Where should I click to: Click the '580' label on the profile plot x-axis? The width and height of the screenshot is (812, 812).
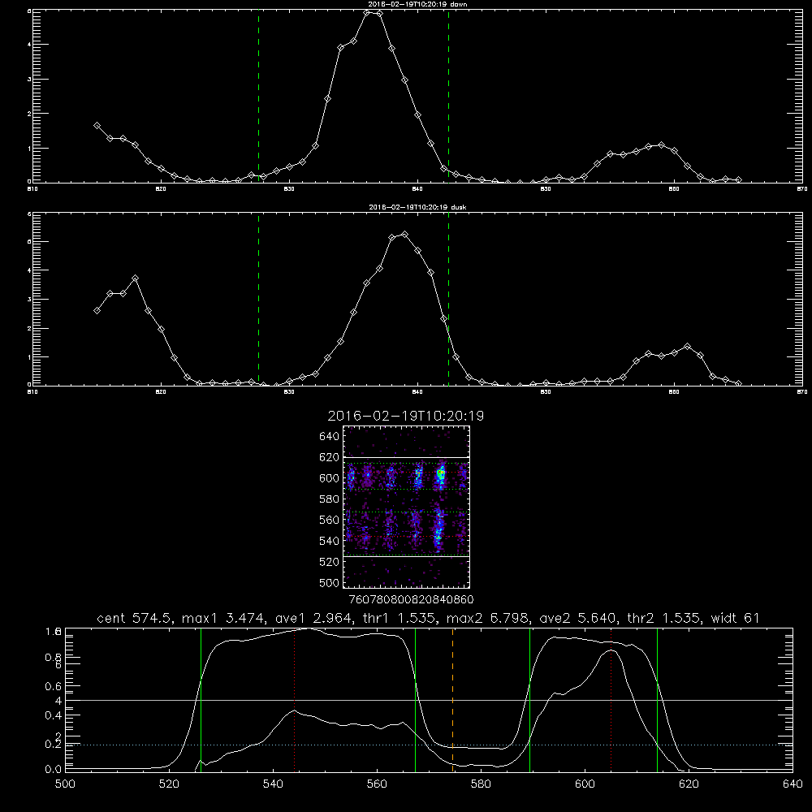(481, 784)
